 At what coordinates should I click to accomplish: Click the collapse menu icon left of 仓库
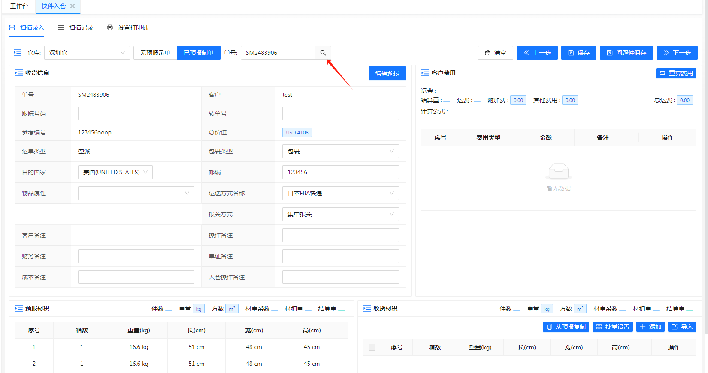pyautogui.click(x=18, y=52)
